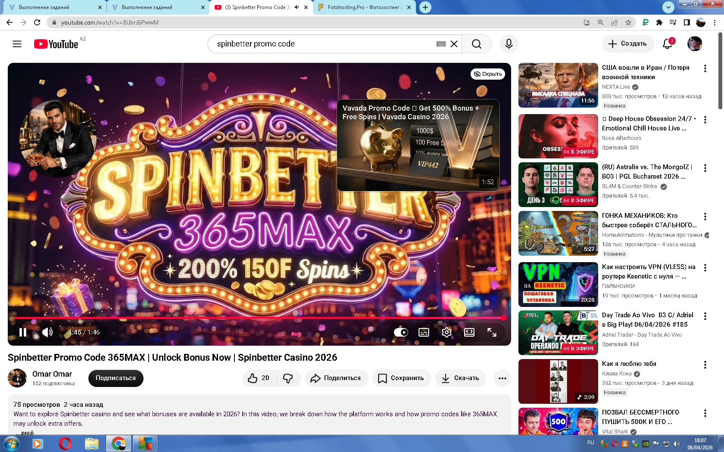
Task: Click the address bar URL
Action: tap(110, 22)
